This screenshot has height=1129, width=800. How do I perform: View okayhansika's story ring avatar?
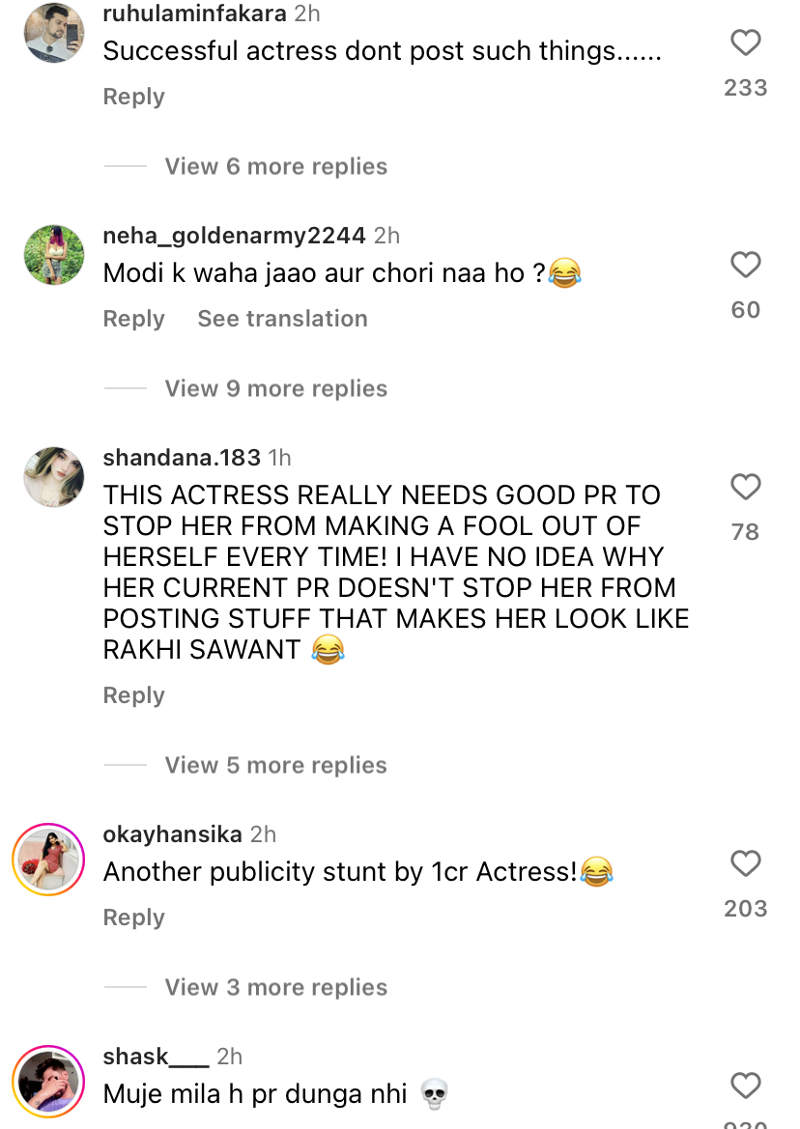[48, 860]
